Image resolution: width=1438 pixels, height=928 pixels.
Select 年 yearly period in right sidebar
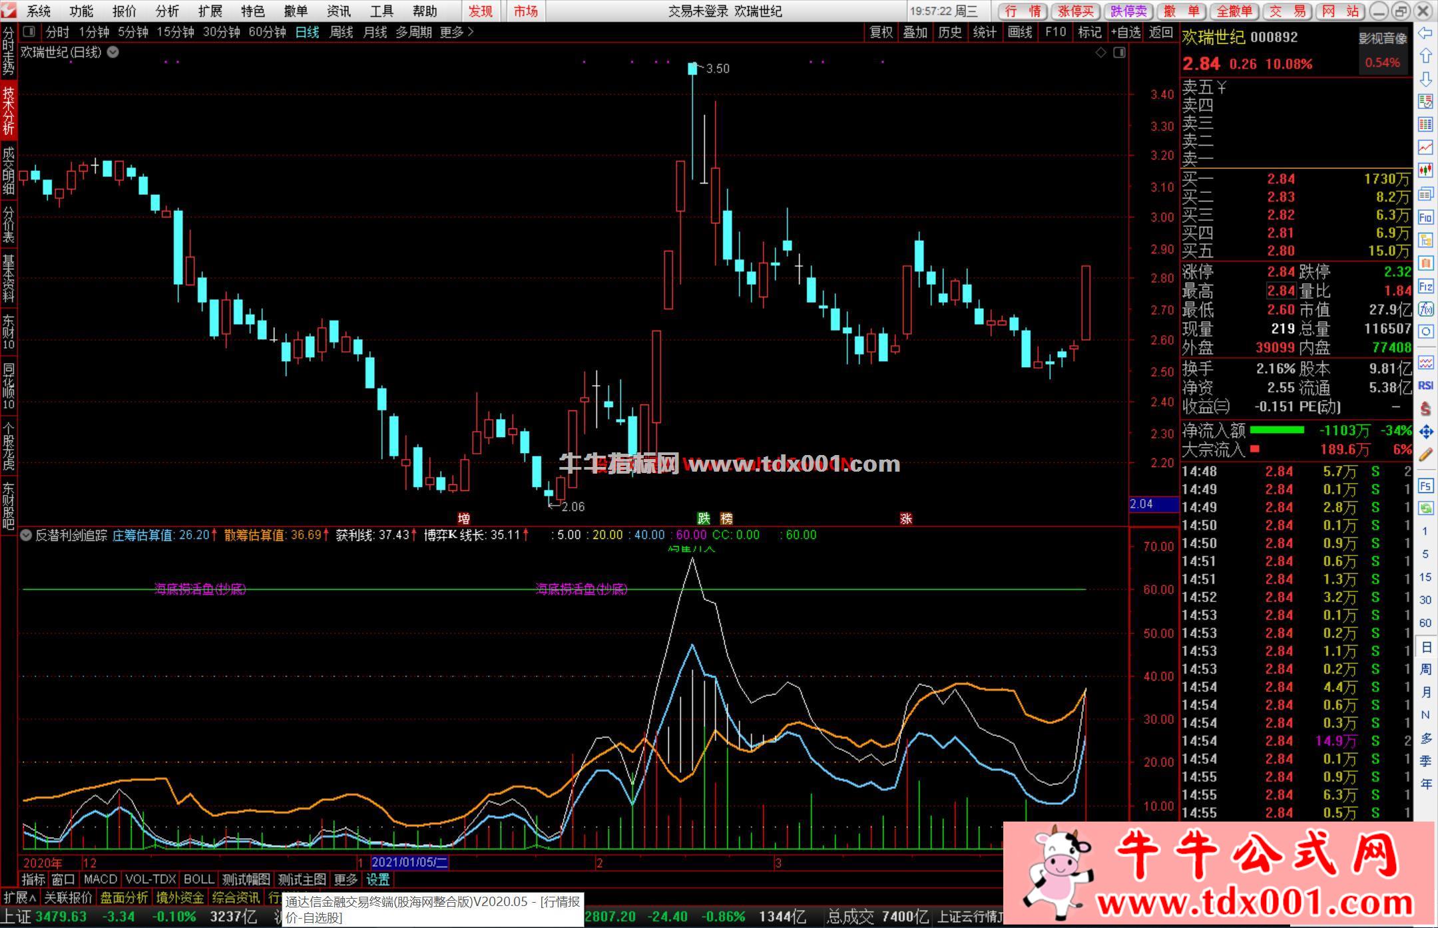1425,784
